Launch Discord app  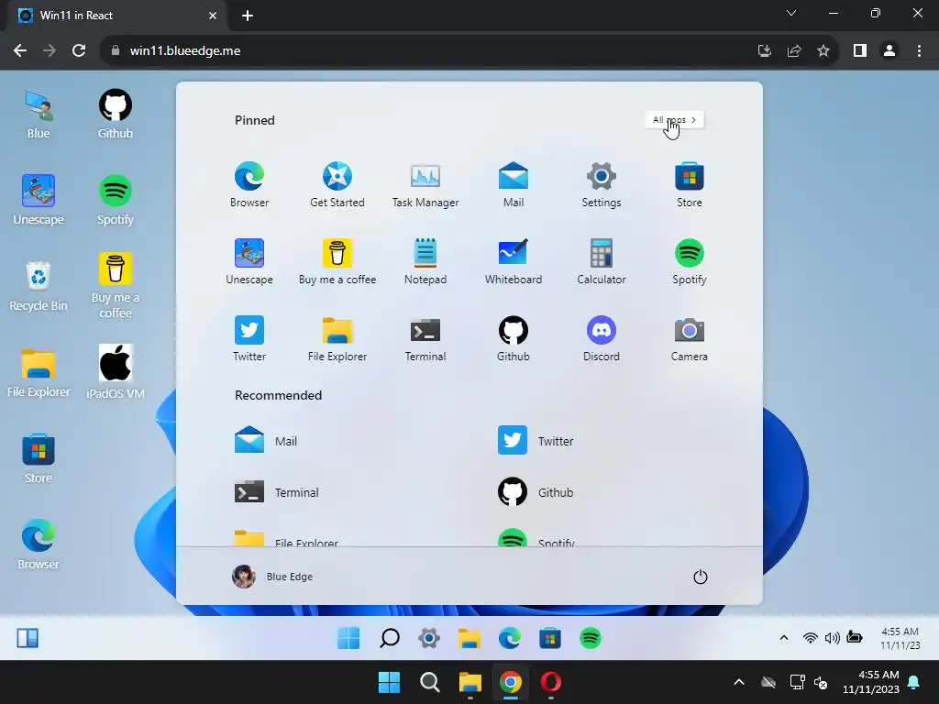(602, 339)
